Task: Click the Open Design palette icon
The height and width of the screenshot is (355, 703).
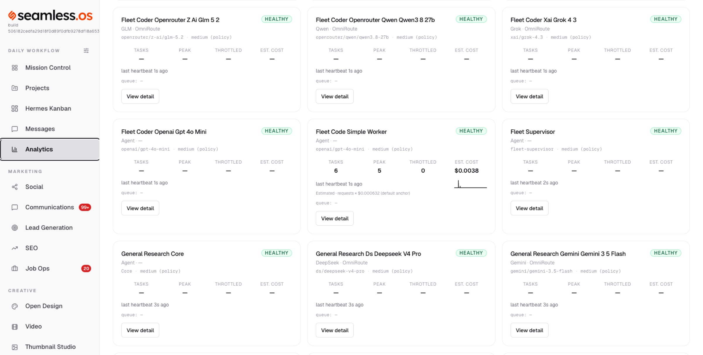Action: (x=15, y=306)
